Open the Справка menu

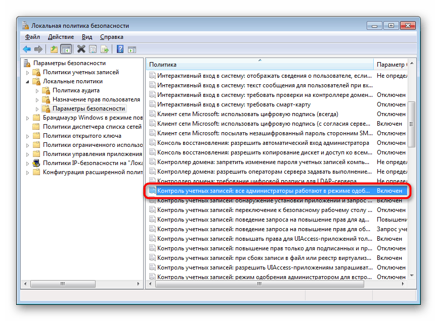pyautogui.click(x=113, y=36)
